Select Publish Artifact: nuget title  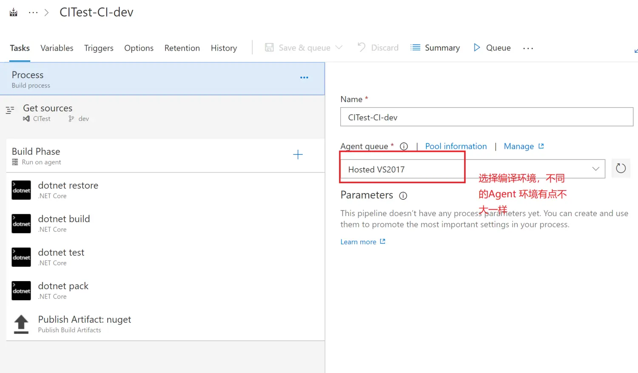pos(85,319)
